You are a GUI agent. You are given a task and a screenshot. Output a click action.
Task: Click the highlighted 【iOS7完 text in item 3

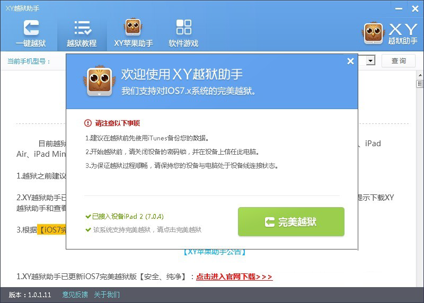(x=51, y=230)
